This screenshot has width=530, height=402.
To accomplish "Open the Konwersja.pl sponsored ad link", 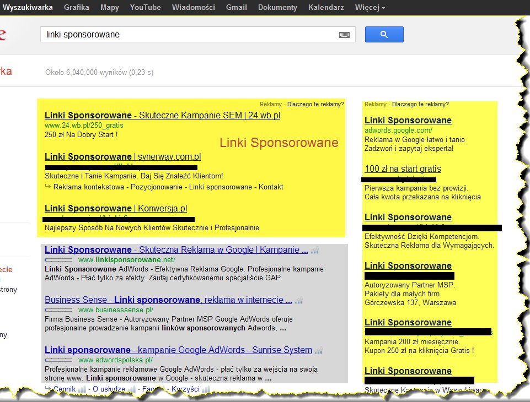I will pyautogui.click(x=116, y=208).
